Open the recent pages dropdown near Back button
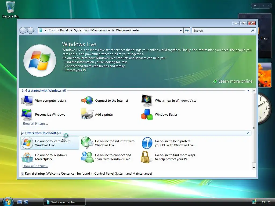The height and width of the screenshot is (206, 275). 36,31
